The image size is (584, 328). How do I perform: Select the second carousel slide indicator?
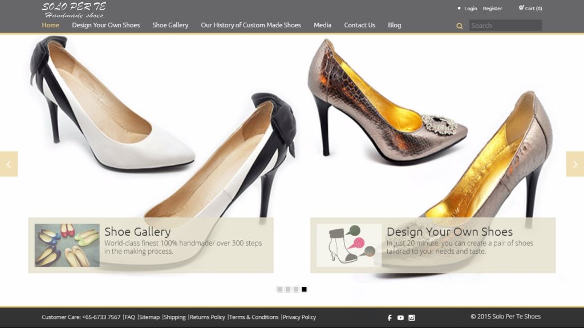tap(288, 289)
